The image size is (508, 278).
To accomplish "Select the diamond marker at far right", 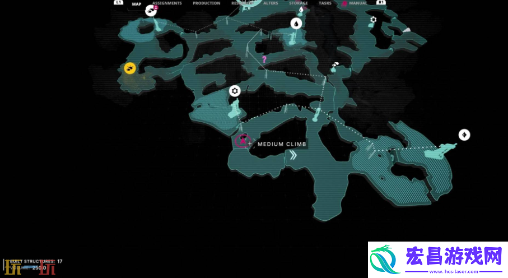I will point(464,135).
